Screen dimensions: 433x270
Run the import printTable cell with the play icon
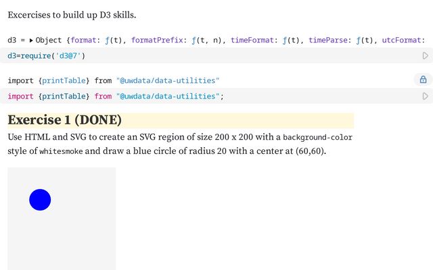425,96
